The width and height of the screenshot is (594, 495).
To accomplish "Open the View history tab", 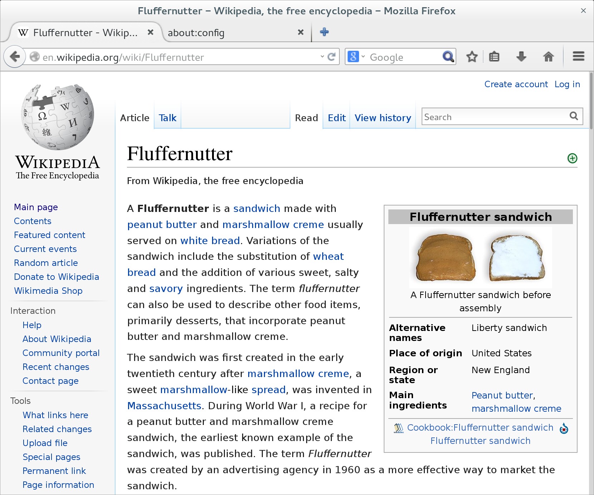I will pyautogui.click(x=382, y=118).
